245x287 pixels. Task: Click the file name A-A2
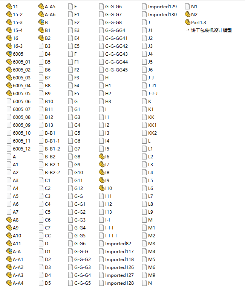pos(18,267)
